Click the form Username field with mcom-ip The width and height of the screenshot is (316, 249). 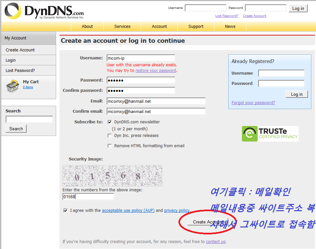pyautogui.click(x=141, y=58)
